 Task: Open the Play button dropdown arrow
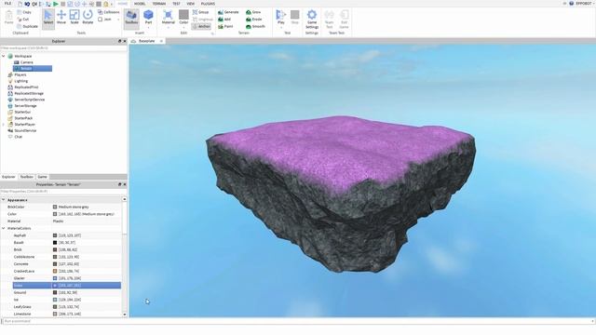click(281, 27)
